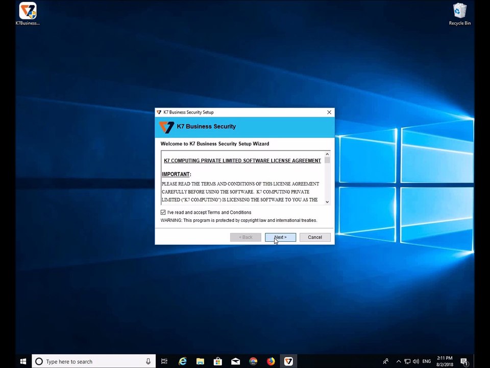The width and height of the screenshot is (490, 368).
Task: Close the K7 Business Security Setup dialog
Action: click(329, 112)
